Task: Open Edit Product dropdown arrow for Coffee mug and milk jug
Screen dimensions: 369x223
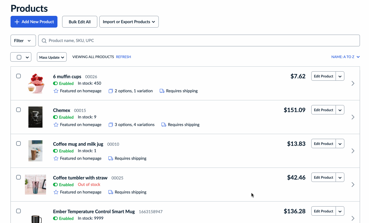Action: (340, 144)
